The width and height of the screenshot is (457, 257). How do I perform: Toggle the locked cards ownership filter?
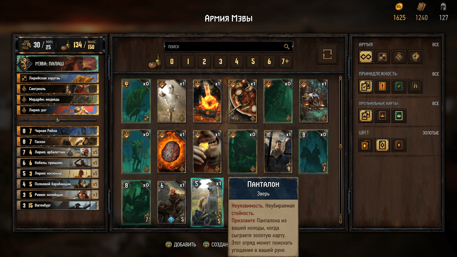pyautogui.click(x=415, y=86)
